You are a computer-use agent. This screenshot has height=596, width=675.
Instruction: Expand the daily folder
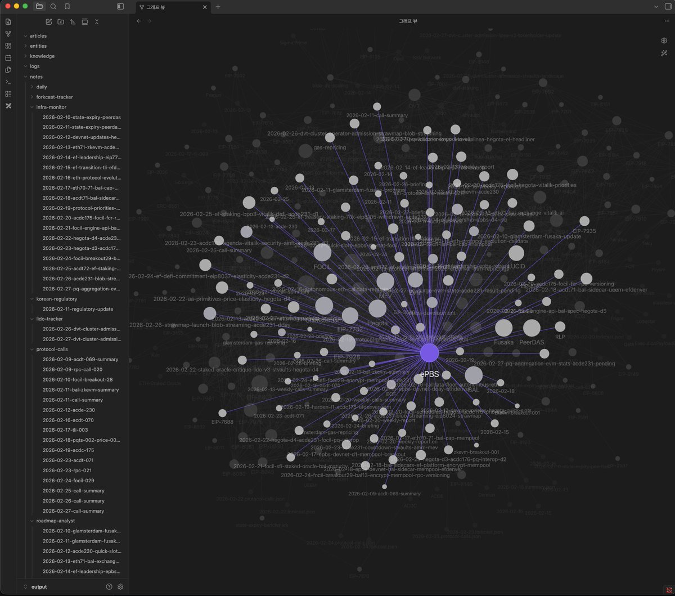coord(42,87)
